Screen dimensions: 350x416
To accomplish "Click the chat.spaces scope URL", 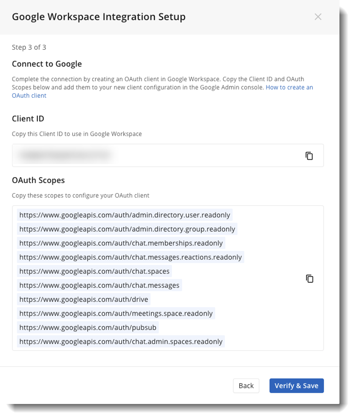I will 94,271.
